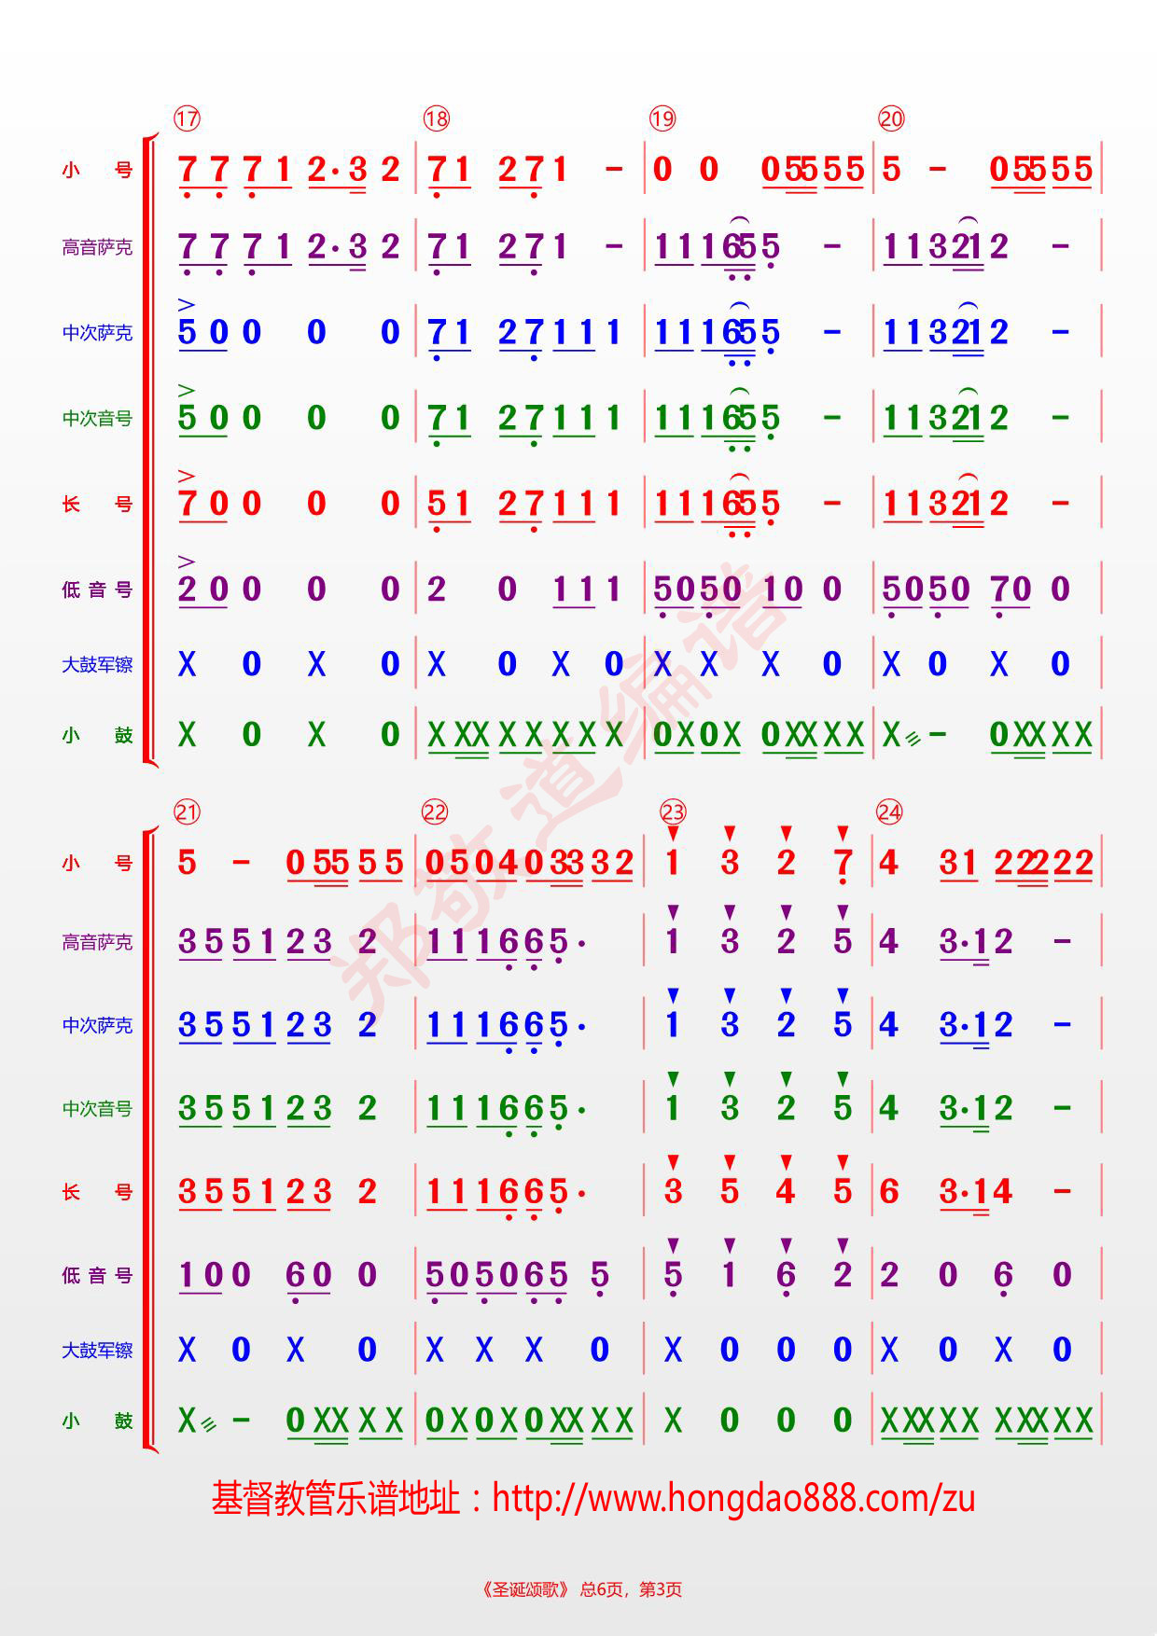Click the 《圣诞颂歌》 title in the footer
1157x1636 pixels.
[523, 1589]
